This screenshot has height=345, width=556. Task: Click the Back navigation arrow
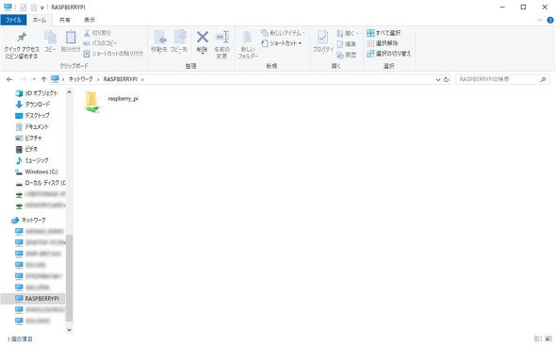9,79
